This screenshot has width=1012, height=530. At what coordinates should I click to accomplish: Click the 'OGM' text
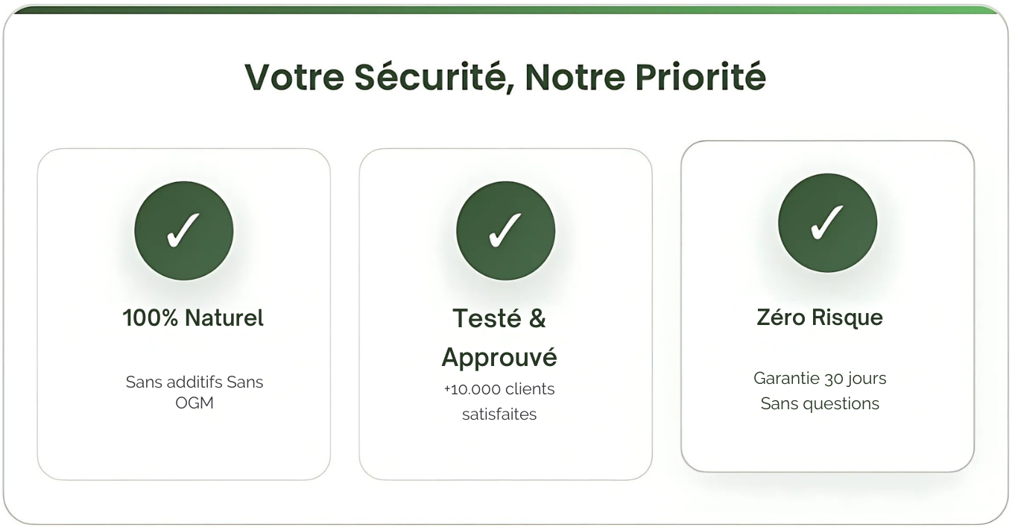click(x=195, y=403)
